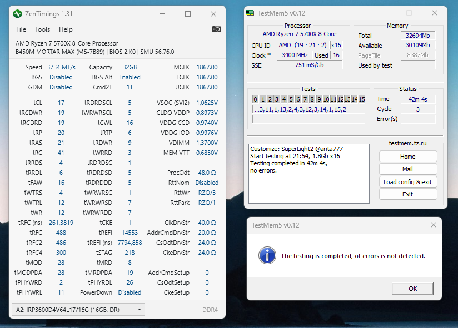
Task: Select test box 7 in Tests row
Action: coord(305,99)
